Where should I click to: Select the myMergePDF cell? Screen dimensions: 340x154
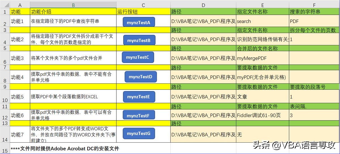[263, 58]
